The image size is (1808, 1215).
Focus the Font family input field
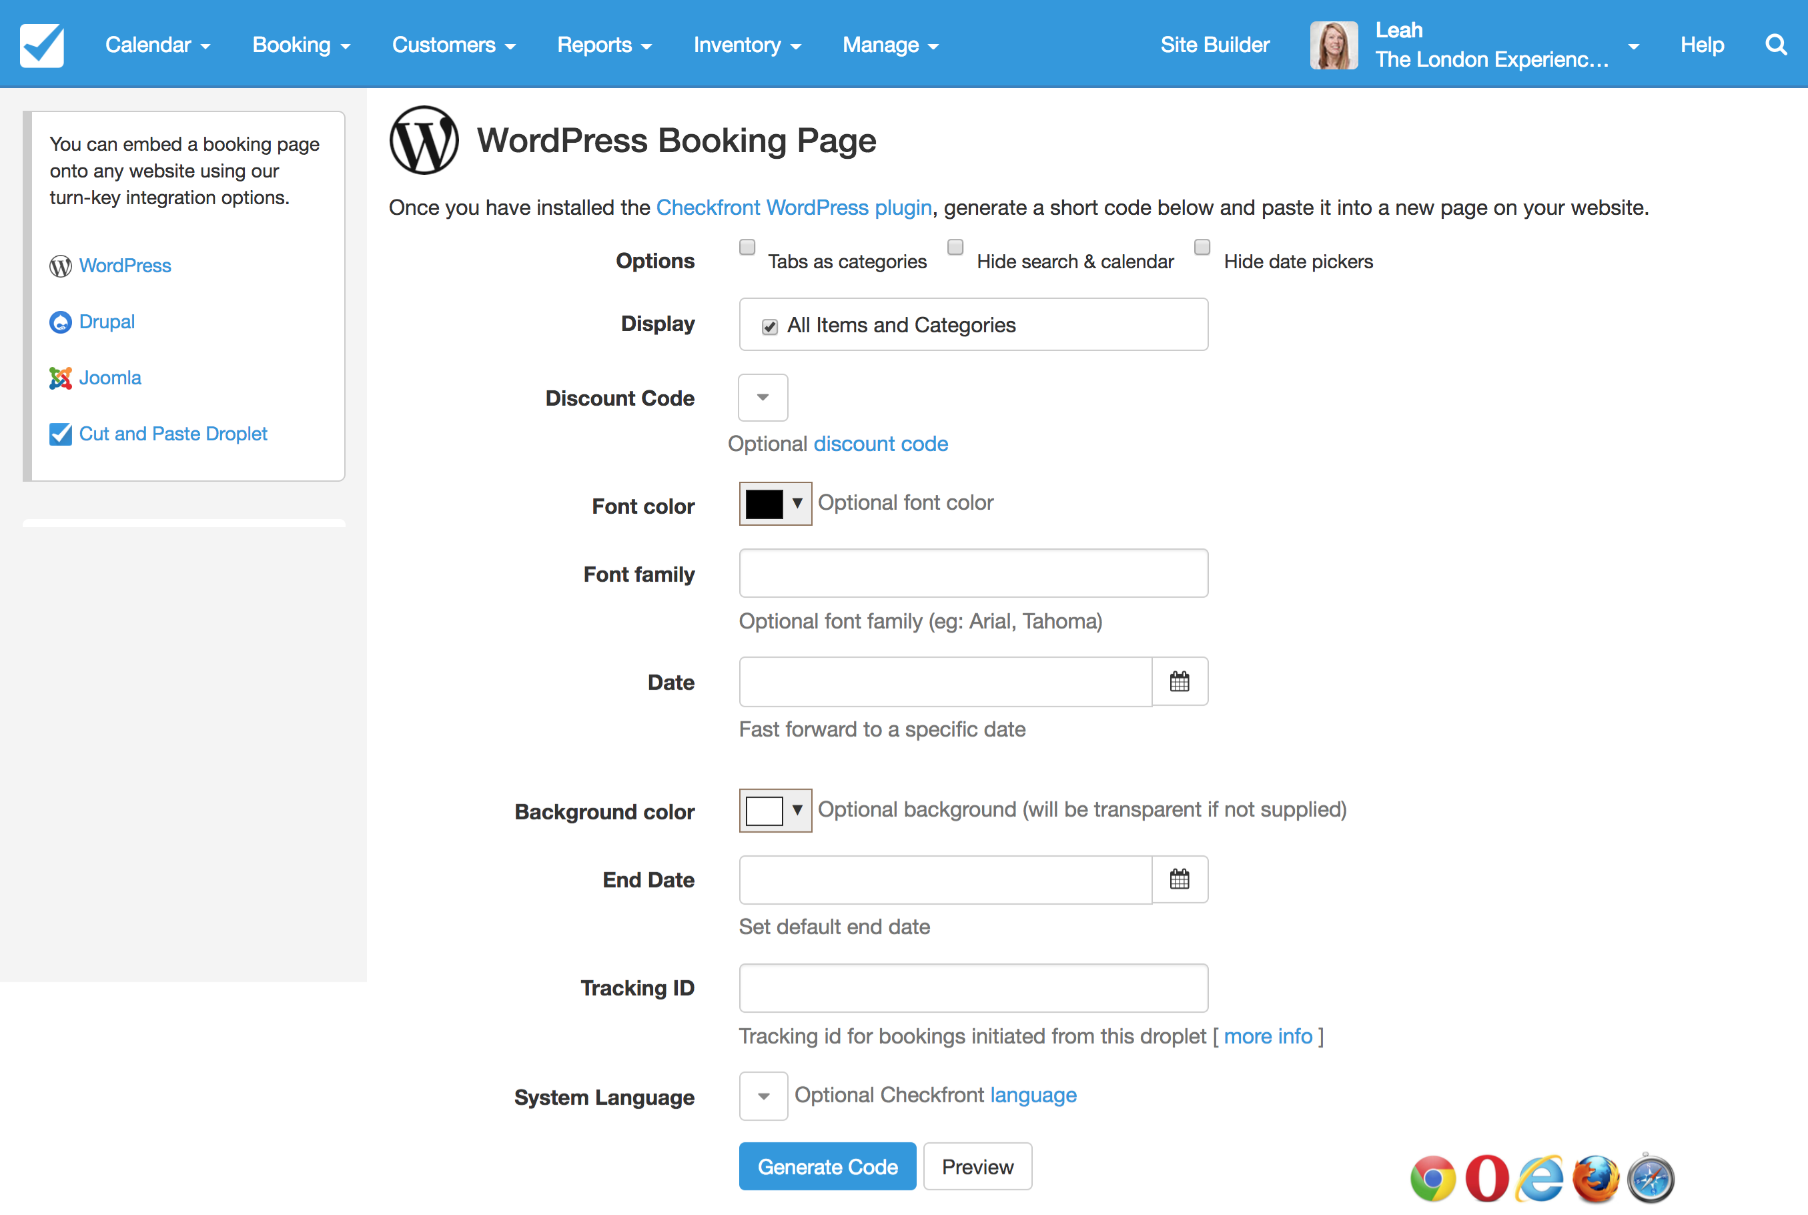[973, 573]
